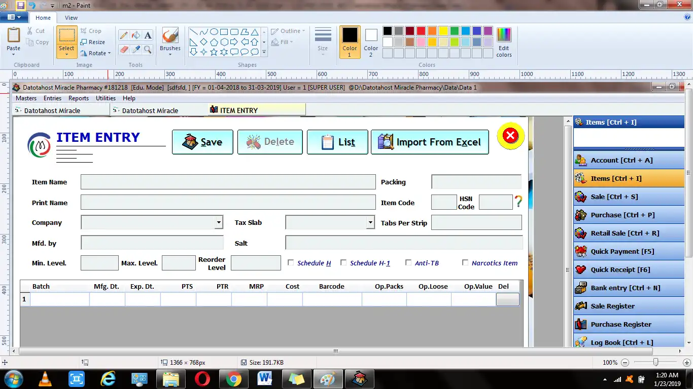Click the Salt input field

(x=404, y=243)
